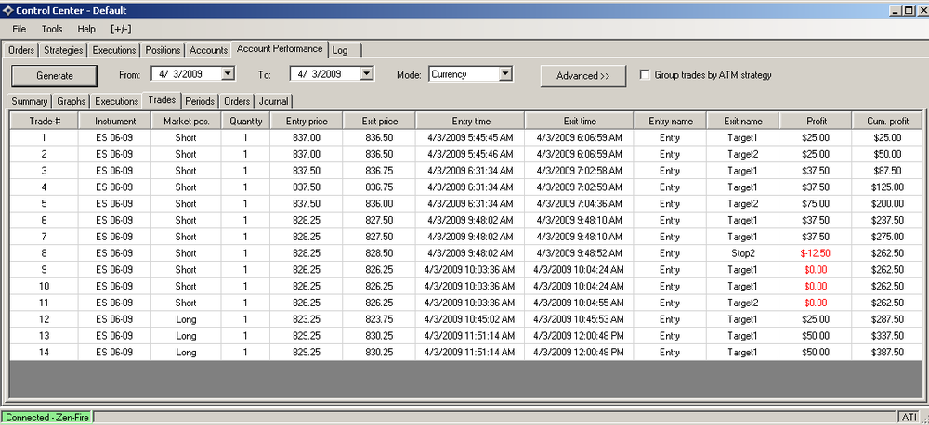This screenshot has width=929, height=425.
Task: Sort by the Exit time column header
Action: pos(580,121)
